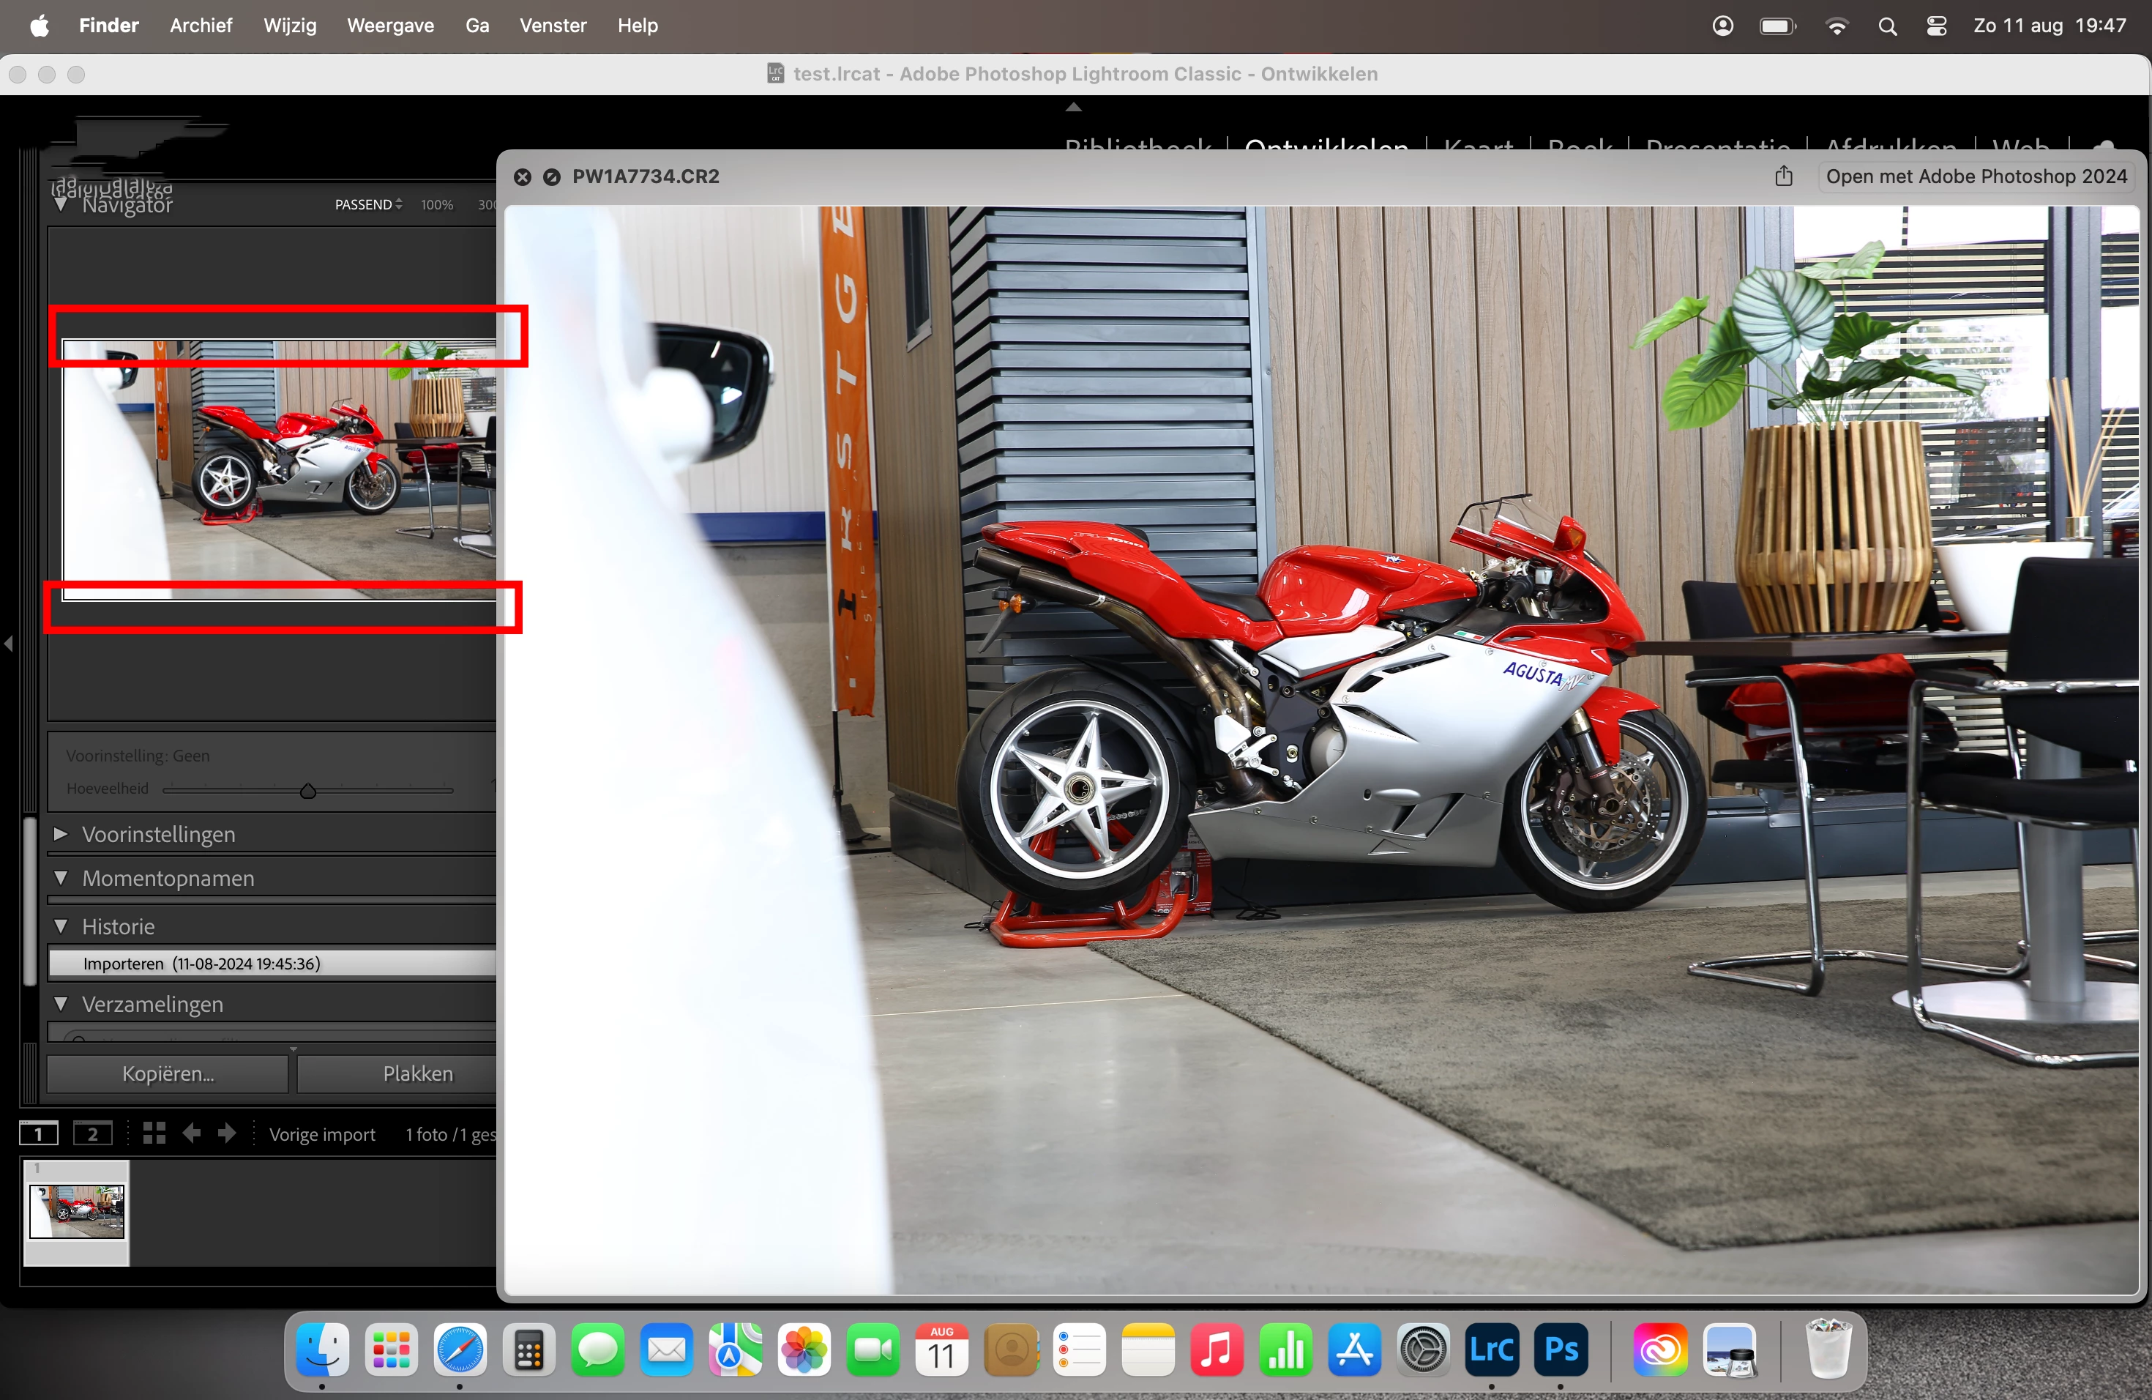The width and height of the screenshot is (2152, 1400).
Task: Click the grid view icon in the filmstrip bar
Action: (154, 1133)
